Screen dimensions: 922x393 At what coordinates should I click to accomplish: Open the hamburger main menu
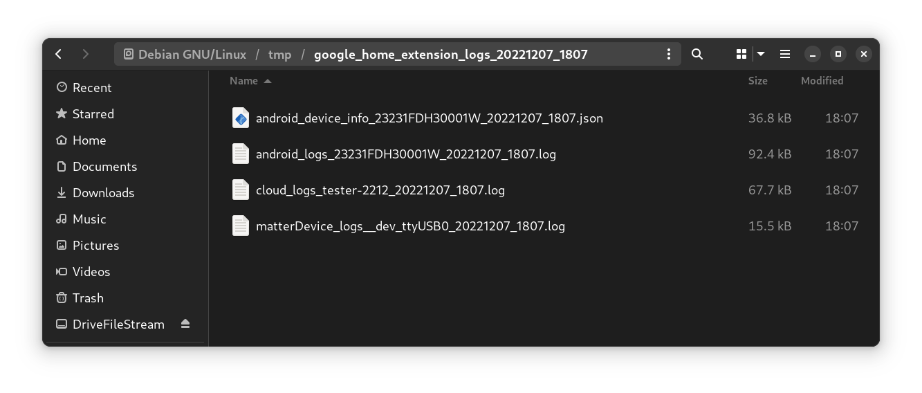(x=785, y=54)
